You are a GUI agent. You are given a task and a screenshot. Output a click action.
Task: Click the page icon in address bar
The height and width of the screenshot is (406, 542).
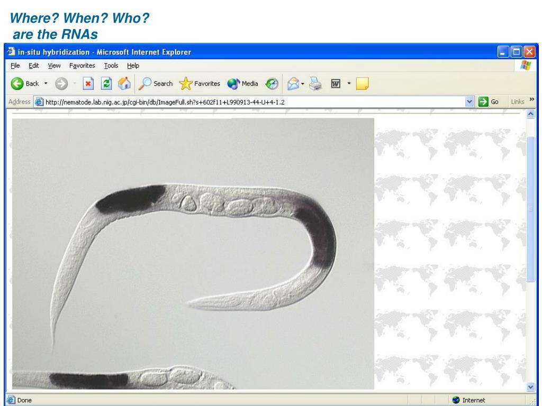point(39,102)
